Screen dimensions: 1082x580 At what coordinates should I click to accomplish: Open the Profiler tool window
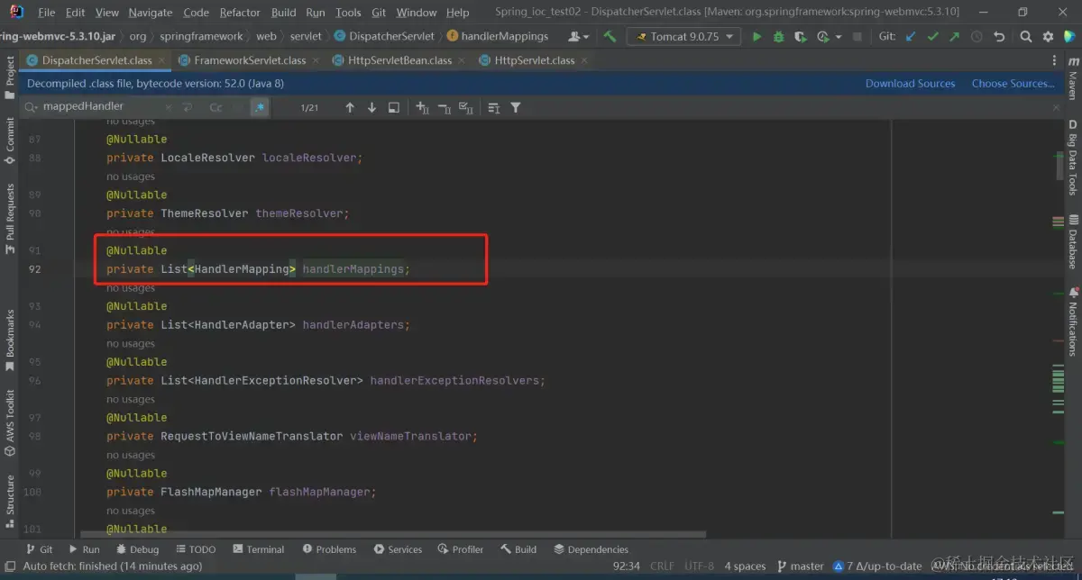461,549
